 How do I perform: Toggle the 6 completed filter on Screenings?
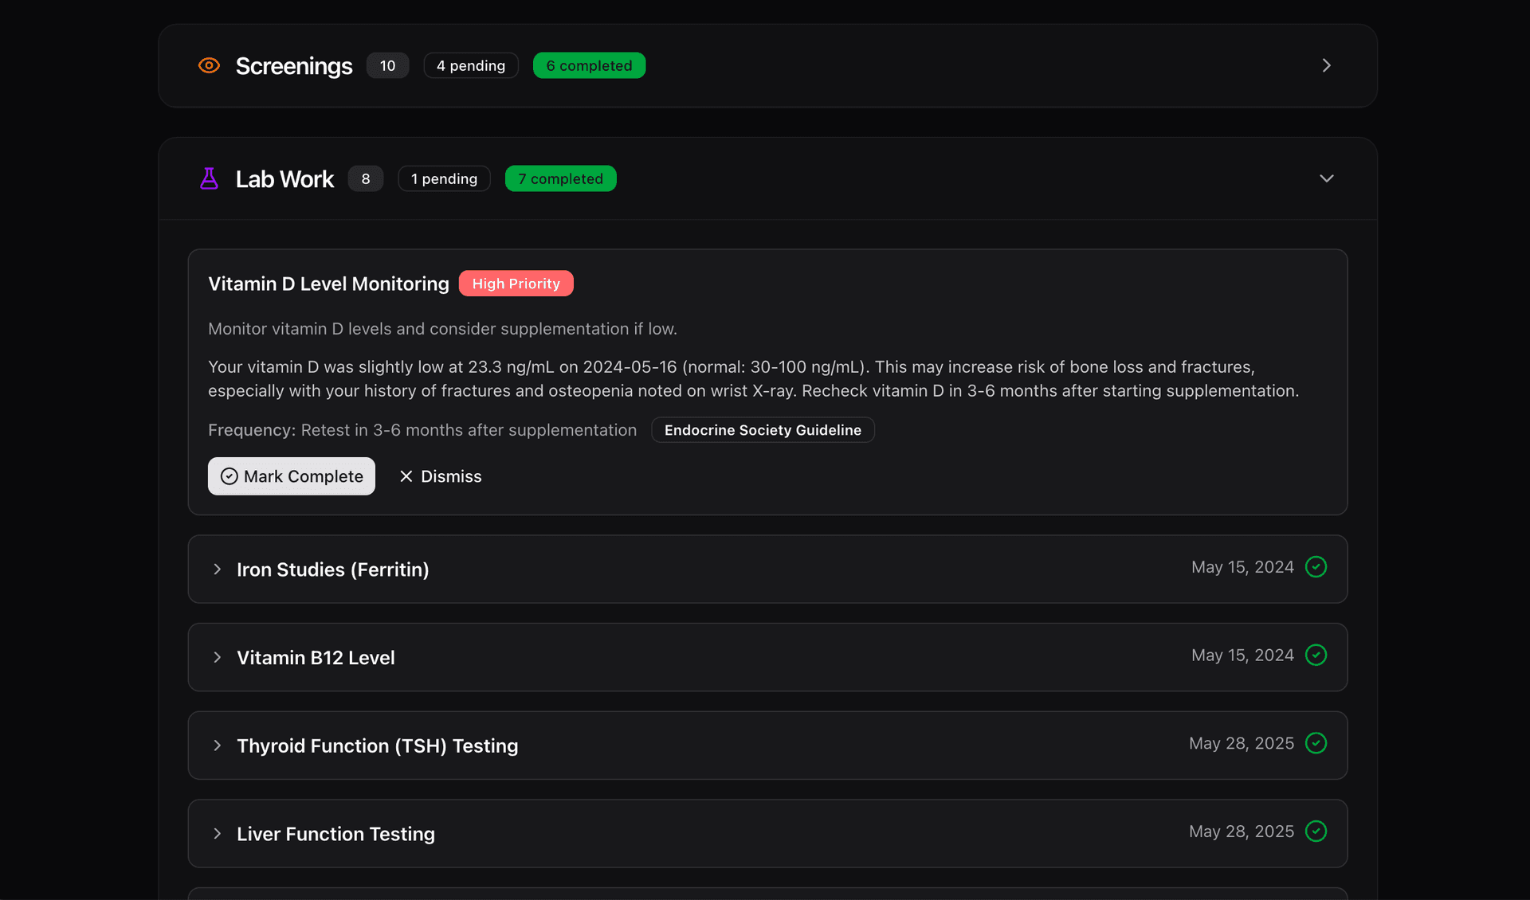589,65
